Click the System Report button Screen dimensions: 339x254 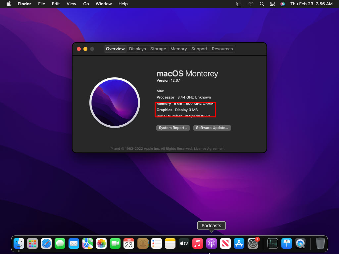pos(173,128)
